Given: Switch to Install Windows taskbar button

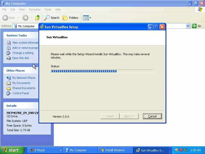Looking at the screenshot, I should [115, 150].
